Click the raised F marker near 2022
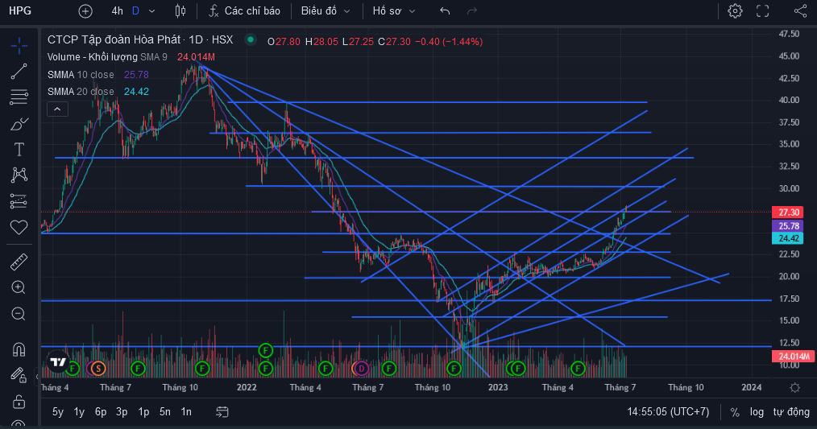Viewport: 817px width, 429px height. 266,350
